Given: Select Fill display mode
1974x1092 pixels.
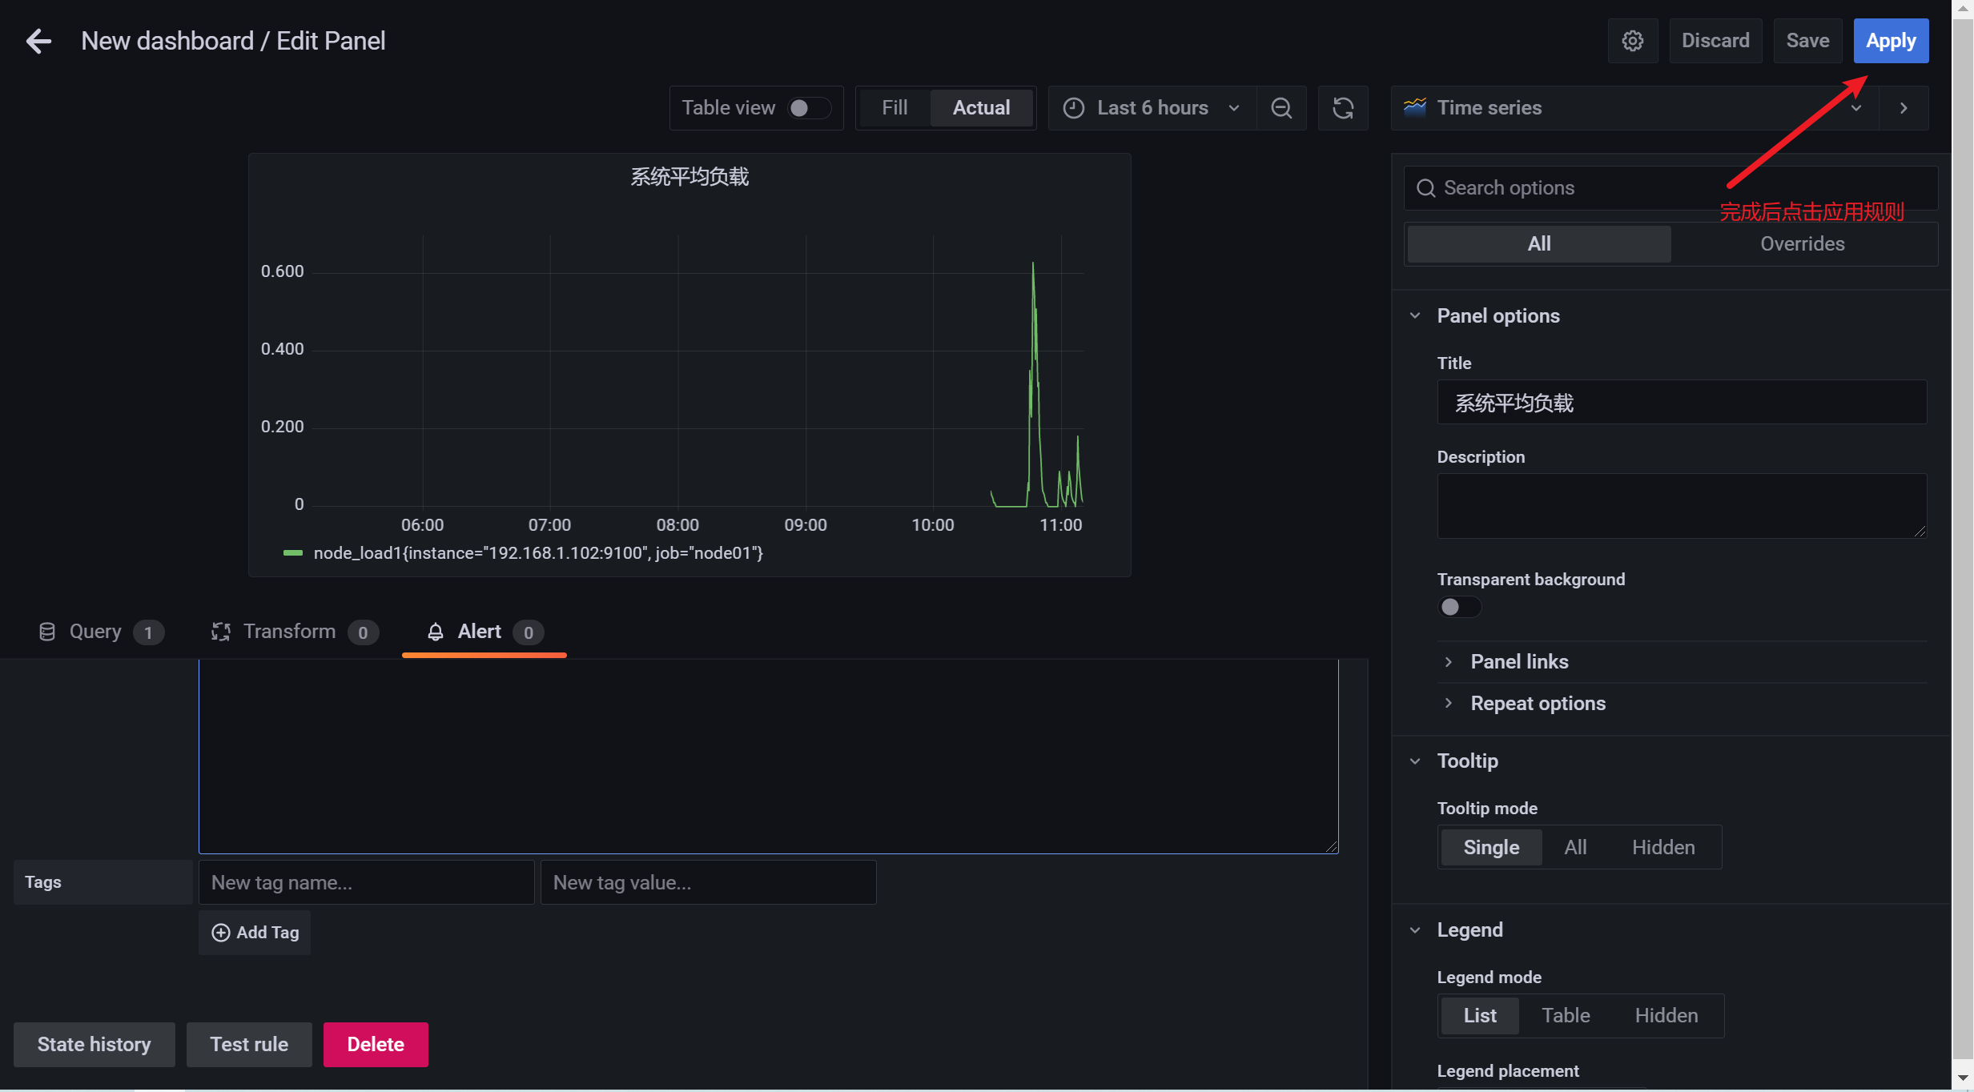Looking at the screenshot, I should 895,108.
